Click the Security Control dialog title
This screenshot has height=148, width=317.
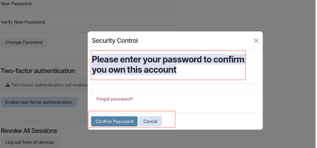click(x=115, y=41)
